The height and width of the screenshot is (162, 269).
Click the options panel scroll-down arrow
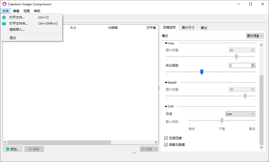(x=261, y=147)
